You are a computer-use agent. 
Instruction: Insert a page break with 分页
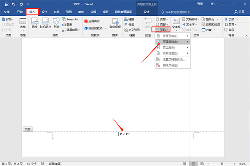7,30
